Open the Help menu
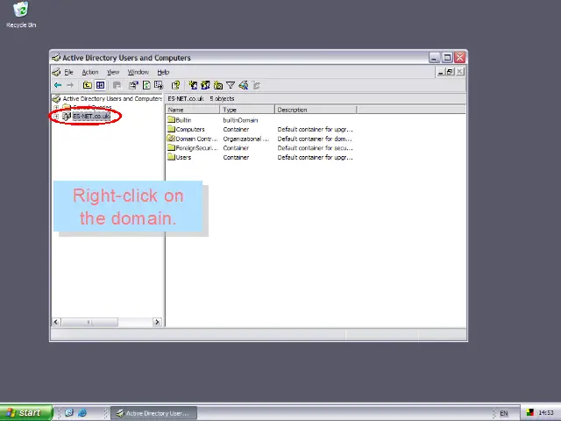Viewport: 561px width, 421px height. pyautogui.click(x=163, y=72)
